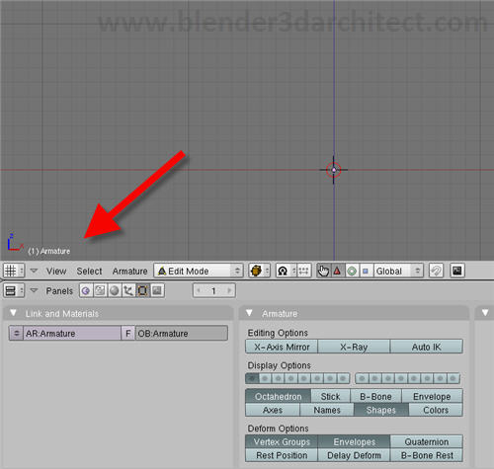Select the red triangle translate manipulator

(x=338, y=271)
